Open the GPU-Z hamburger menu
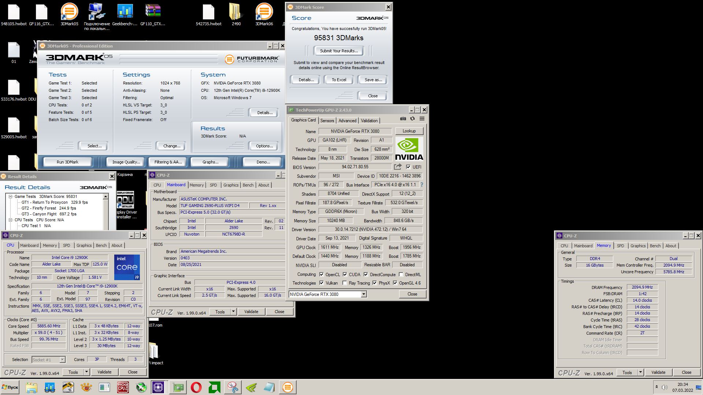This screenshot has width=703, height=395. (422, 119)
